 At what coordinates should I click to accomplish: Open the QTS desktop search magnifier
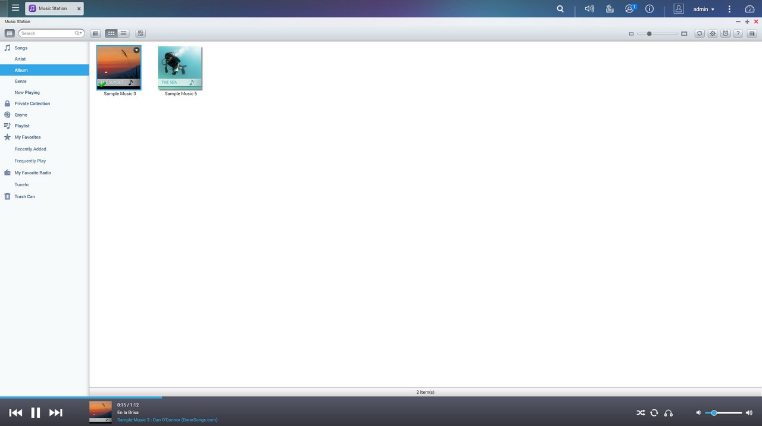(x=560, y=9)
